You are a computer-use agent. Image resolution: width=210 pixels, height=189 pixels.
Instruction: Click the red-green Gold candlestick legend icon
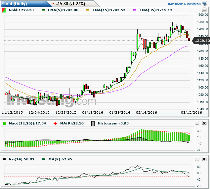coord(4,10)
